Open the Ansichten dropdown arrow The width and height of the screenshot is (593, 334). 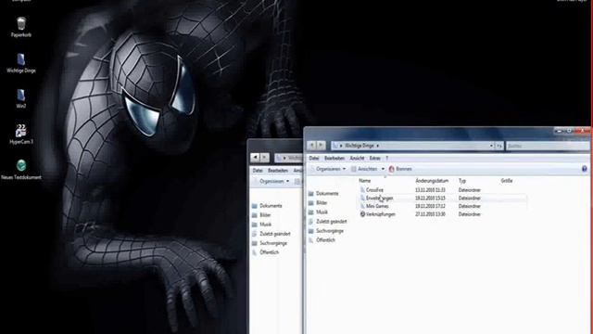point(383,169)
